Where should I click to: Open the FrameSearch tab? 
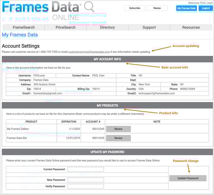coord(24,28)
